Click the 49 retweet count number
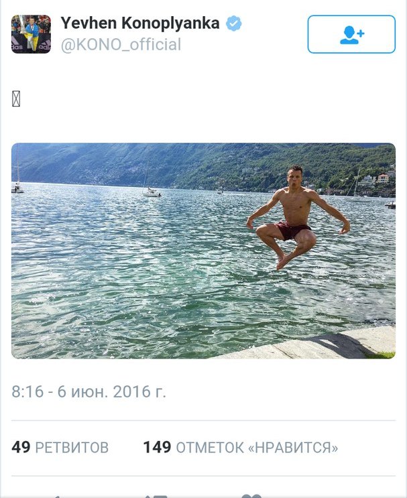This screenshot has height=498, width=407. (x=21, y=447)
